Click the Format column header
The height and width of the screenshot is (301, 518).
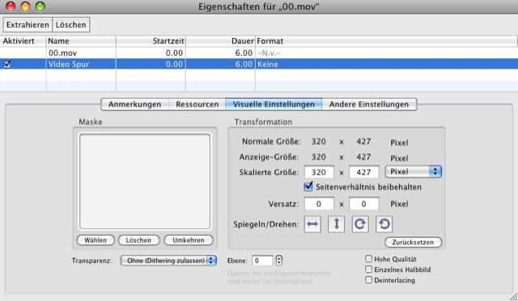click(386, 41)
